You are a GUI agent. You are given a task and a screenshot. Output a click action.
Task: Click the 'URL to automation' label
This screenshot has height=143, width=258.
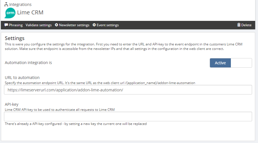(x=22, y=78)
